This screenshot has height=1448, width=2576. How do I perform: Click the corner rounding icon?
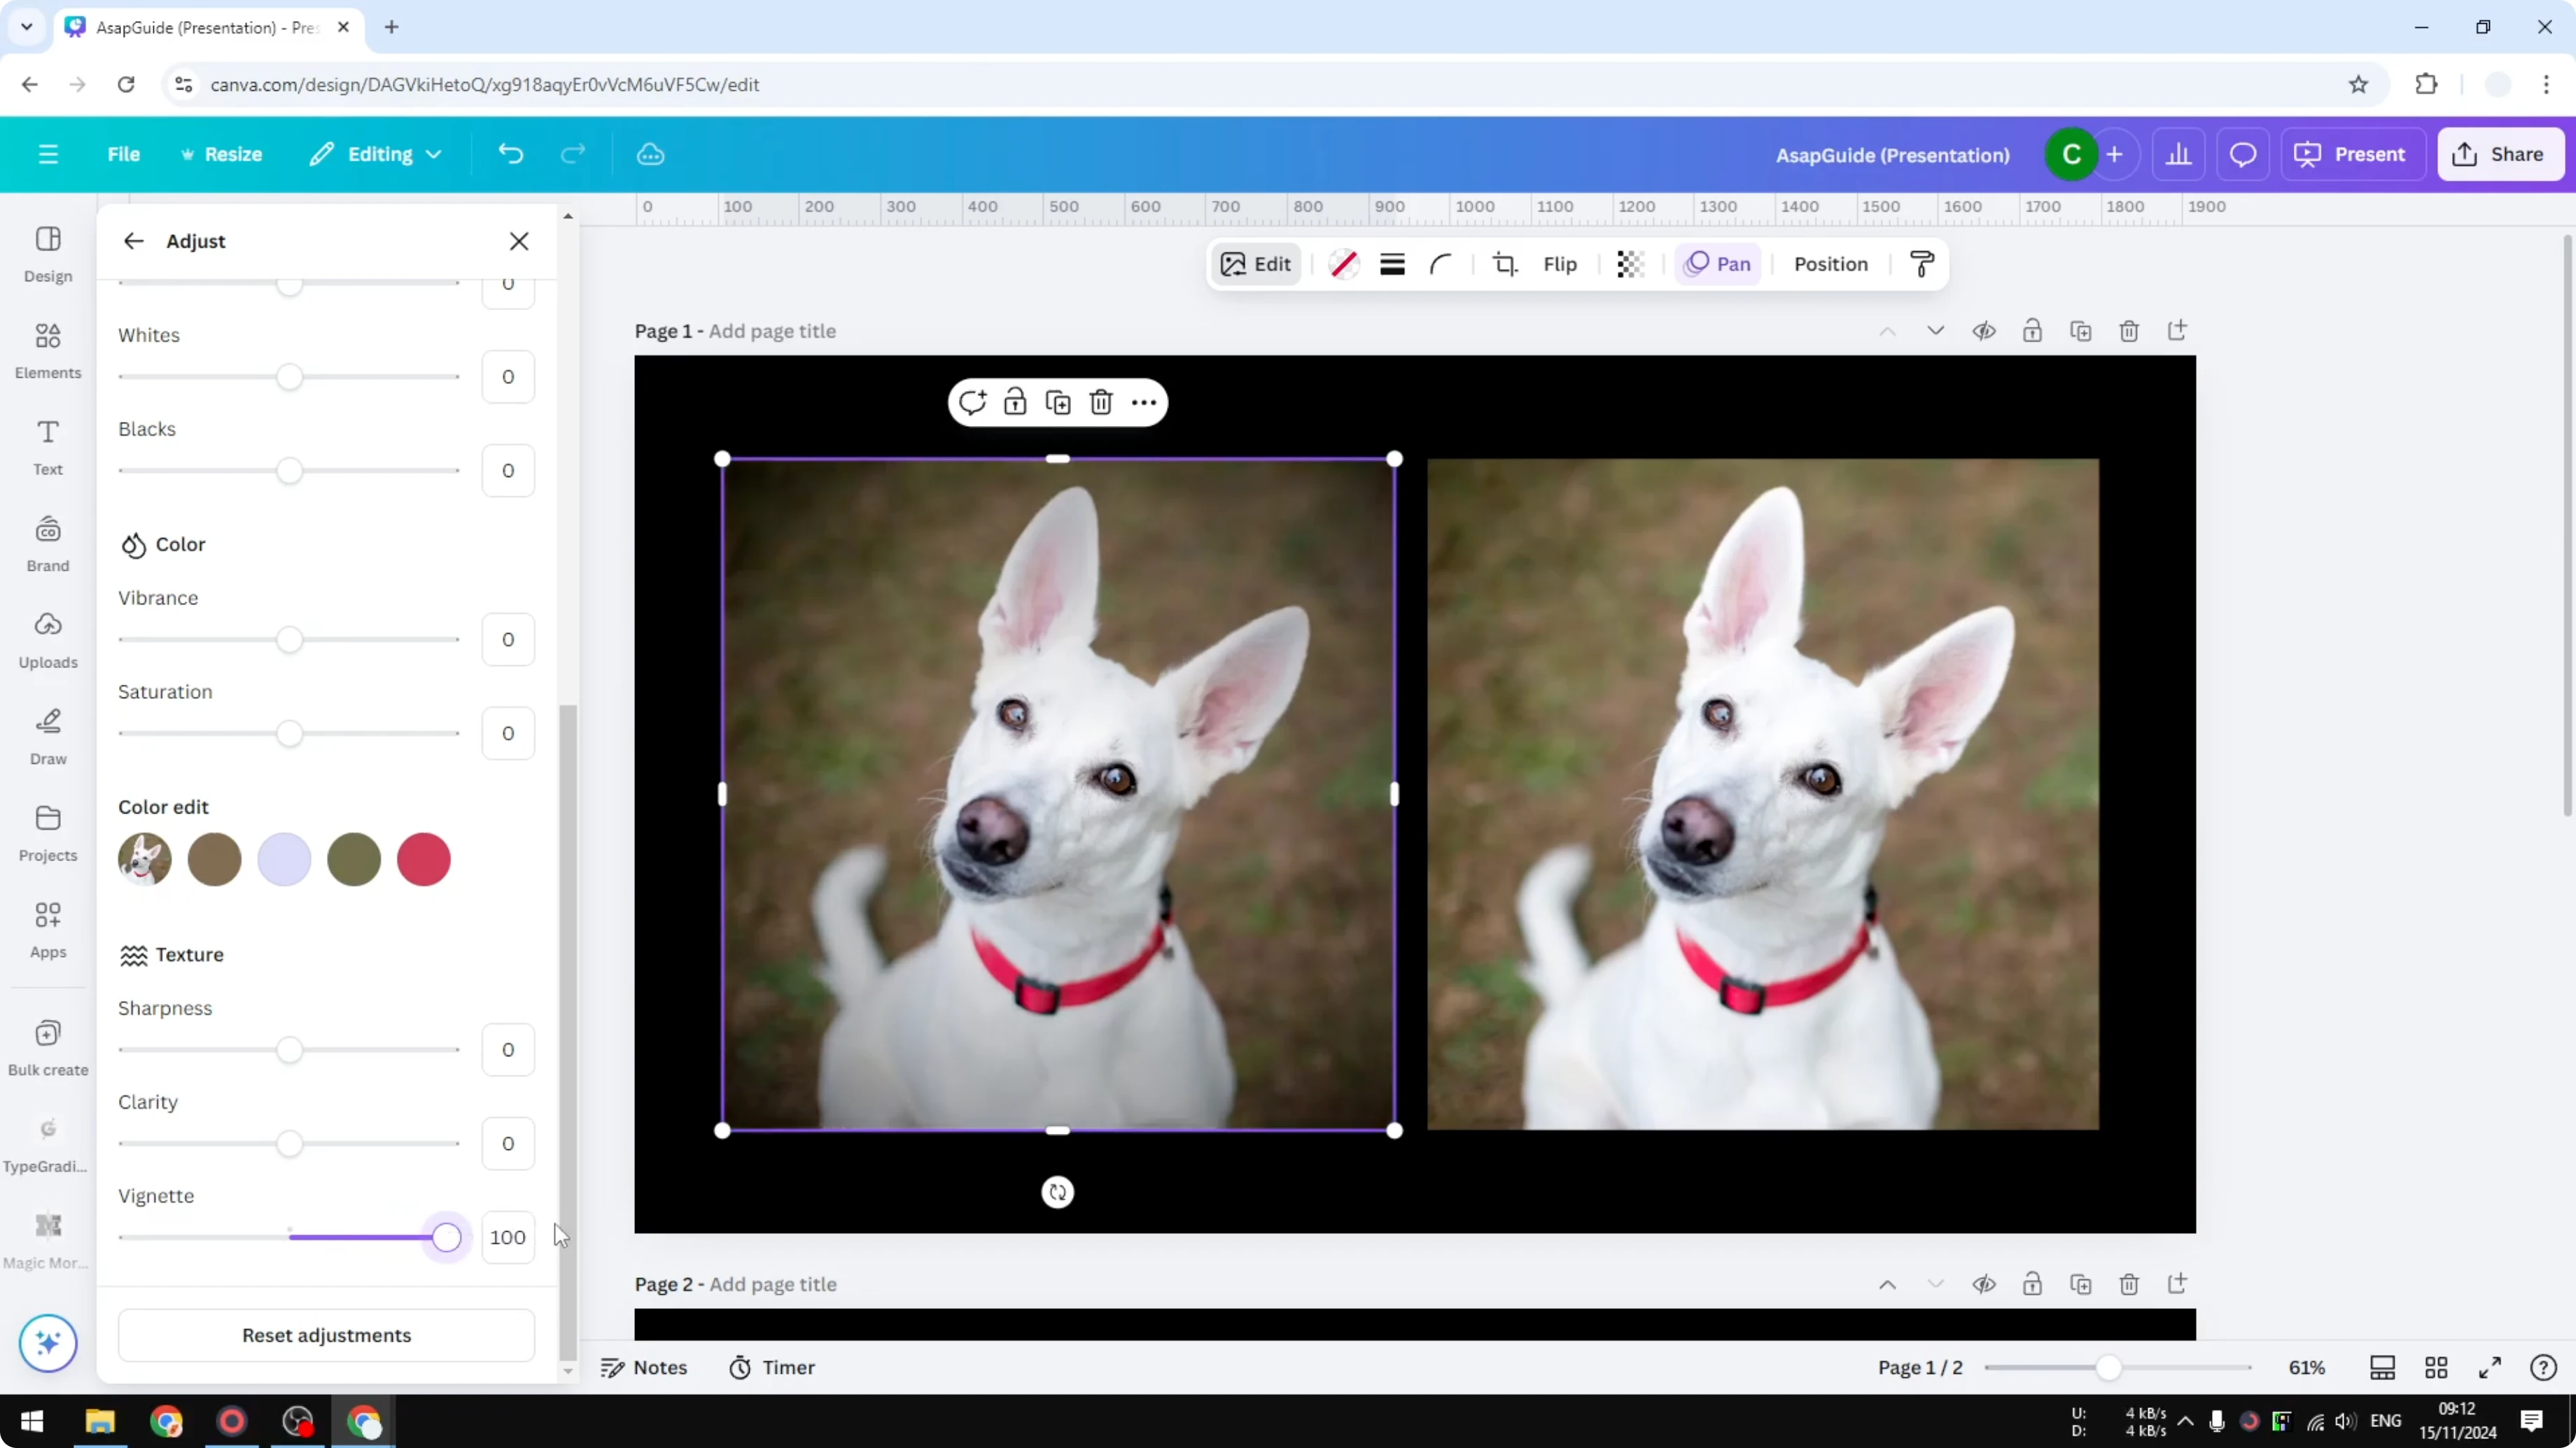pyautogui.click(x=1440, y=264)
